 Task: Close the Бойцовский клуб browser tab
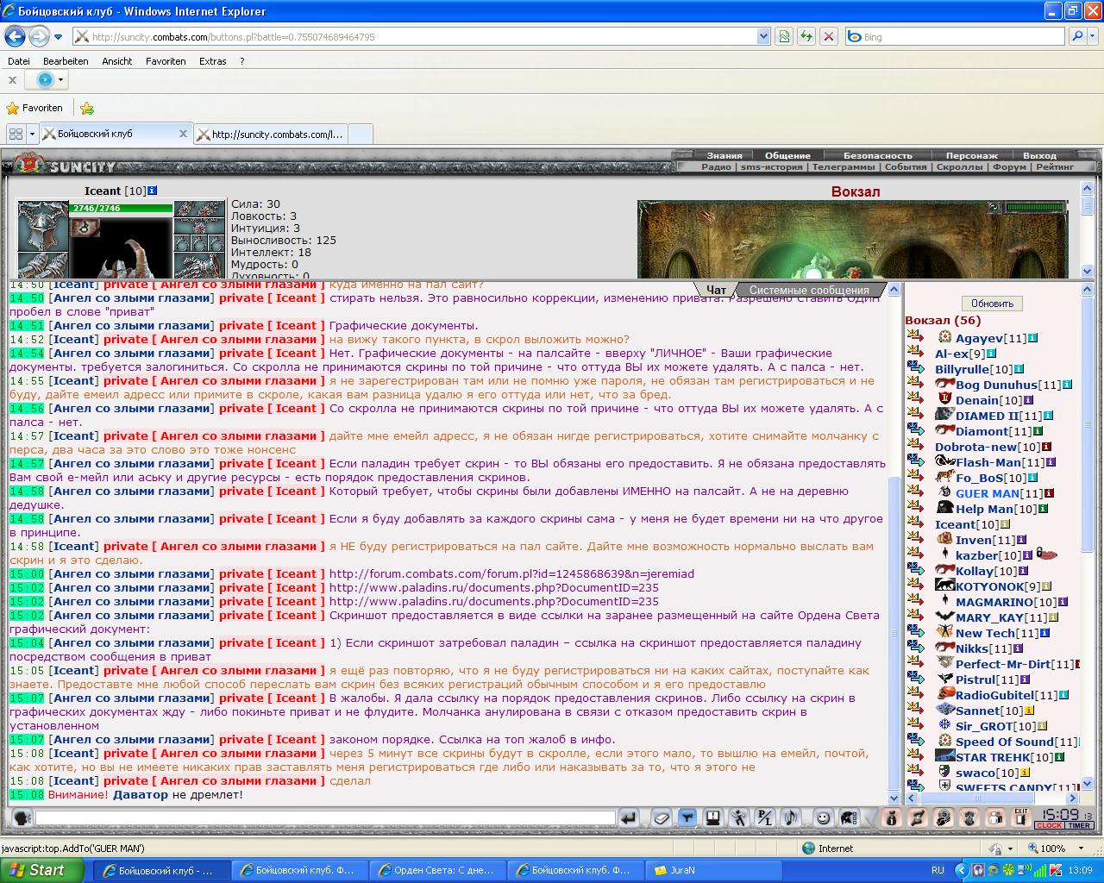(183, 134)
